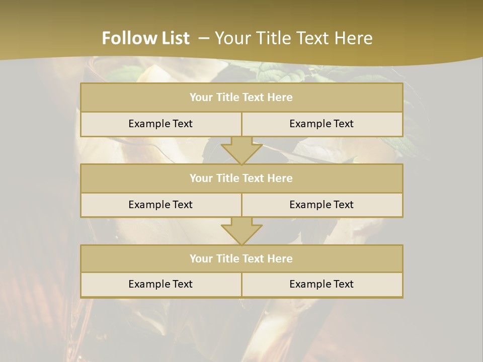Click the dash in the slide title
The width and height of the screenshot is (483, 362).
pos(204,38)
